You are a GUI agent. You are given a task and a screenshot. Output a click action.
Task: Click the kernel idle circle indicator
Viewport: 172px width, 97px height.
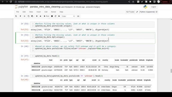pos(156,12)
